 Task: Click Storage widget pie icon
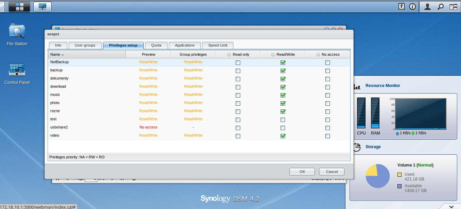tap(357, 147)
